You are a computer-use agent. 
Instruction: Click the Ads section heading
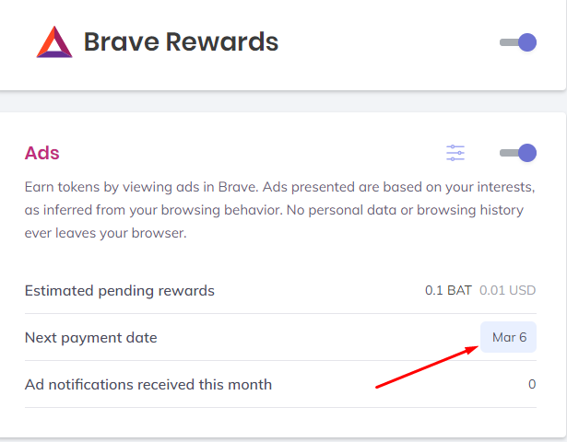tap(42, 153)
